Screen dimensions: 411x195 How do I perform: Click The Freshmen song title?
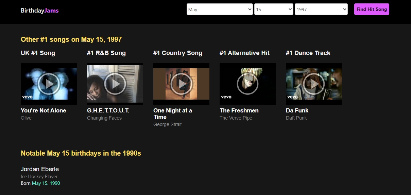click(x=239, y=110)
